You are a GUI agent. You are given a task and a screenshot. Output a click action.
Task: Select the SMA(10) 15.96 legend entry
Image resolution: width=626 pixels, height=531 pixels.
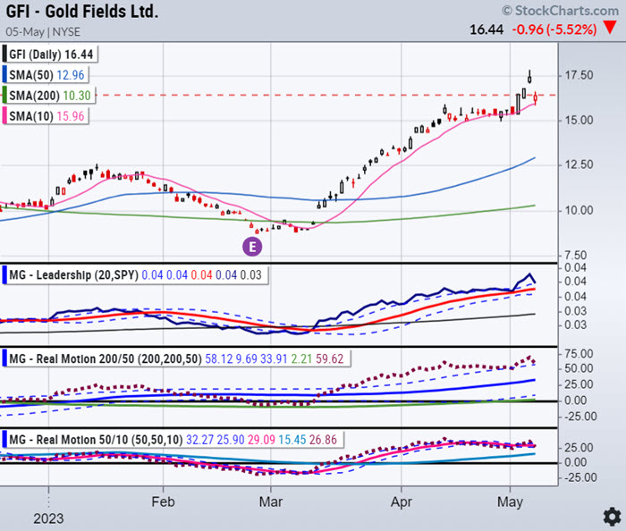[48, 114]
